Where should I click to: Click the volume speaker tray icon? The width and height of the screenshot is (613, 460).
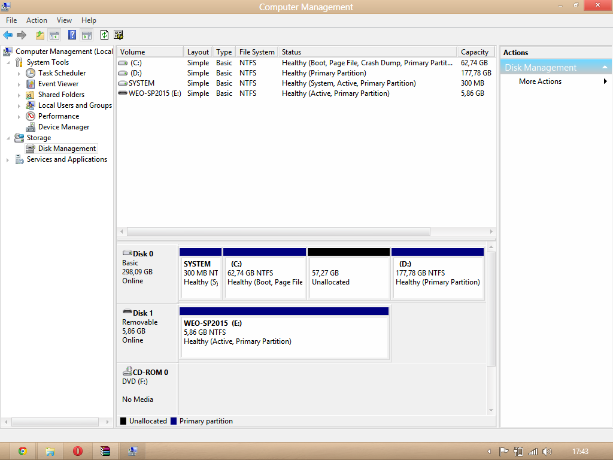pos(547,452)
